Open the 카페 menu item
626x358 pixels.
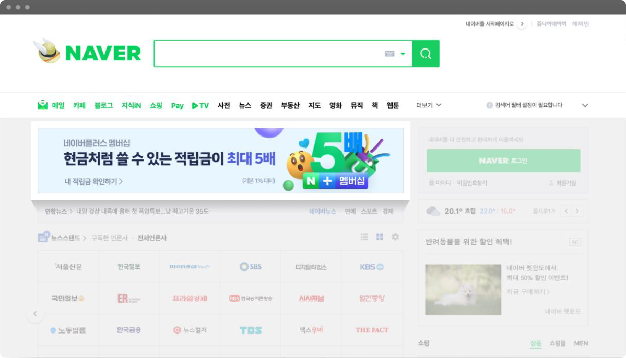point(79,105)
